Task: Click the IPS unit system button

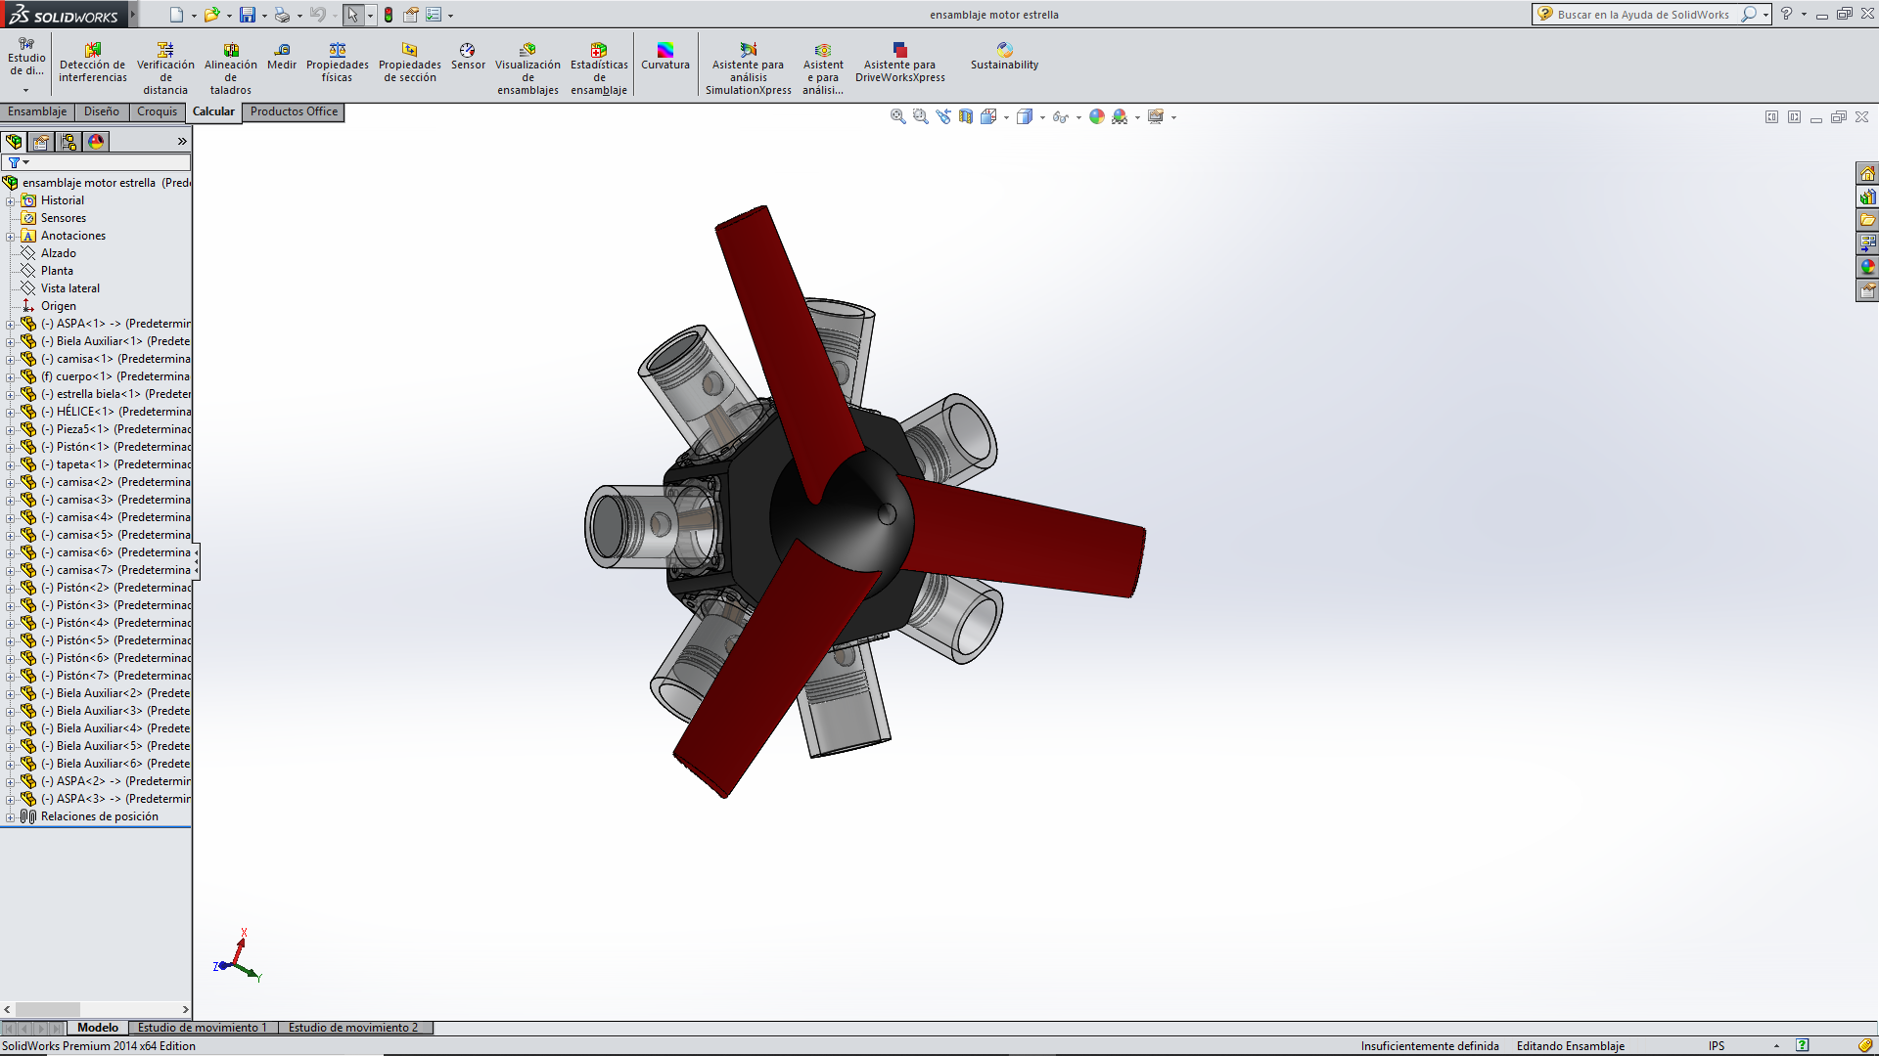Action: (x=1717, y=1046)
